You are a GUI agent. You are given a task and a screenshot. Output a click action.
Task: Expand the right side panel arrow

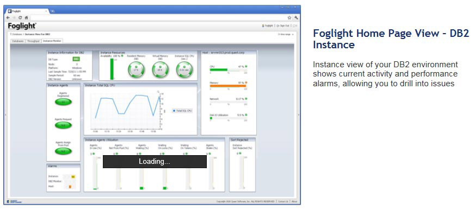coord(299,114)
